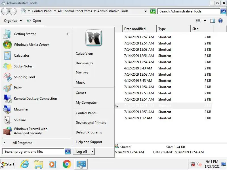Click the Show desktop icon in the tray
The height and width of the screenshot is (170, 227).
point(224,164)
